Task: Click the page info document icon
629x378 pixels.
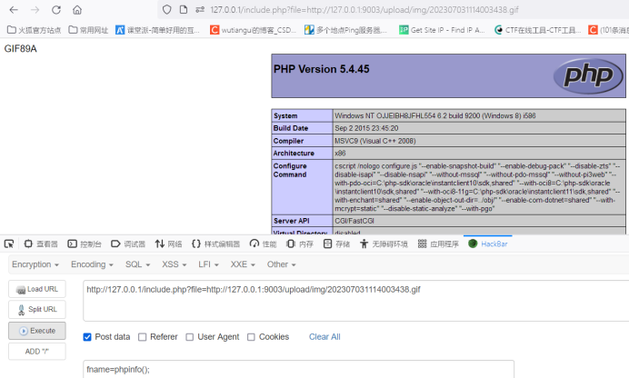Action: (x=184, y=10)
